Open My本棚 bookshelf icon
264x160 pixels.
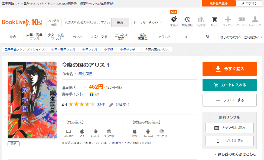tap(201, 20)
